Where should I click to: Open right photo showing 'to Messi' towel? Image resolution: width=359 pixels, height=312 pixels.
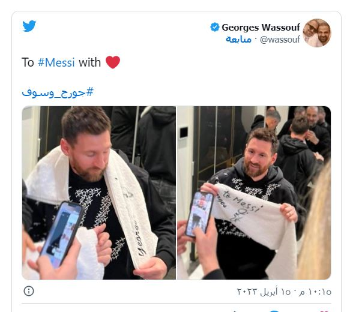254,193
